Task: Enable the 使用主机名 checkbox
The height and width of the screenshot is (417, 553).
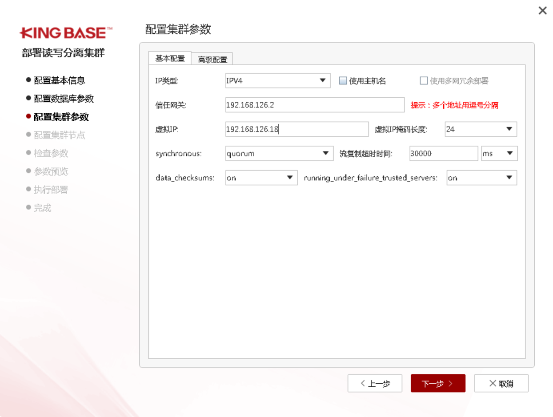Action: pyautogui.click(x=343, y=81)
